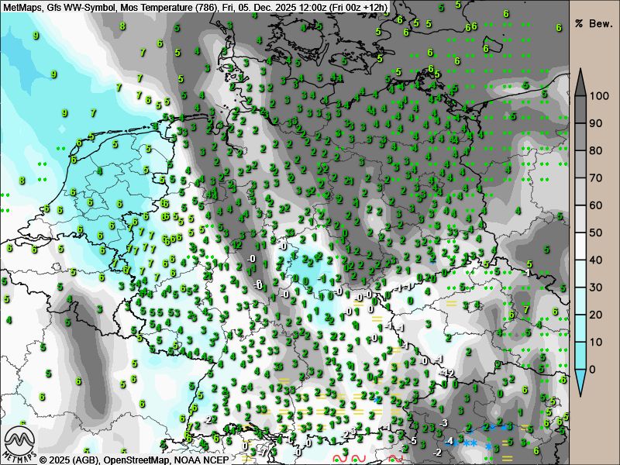Pick the cyan legend swatch between 0 and 10
Image resolution: width=620 pixels, height=465 pixels.
pyautogui.click(x=580, y=356)
